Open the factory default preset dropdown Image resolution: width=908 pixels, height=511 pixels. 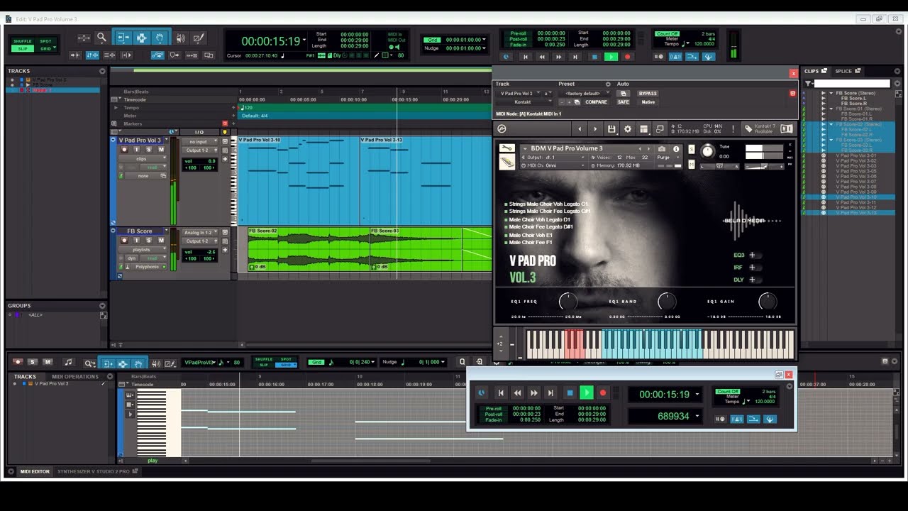coord(584,94)
